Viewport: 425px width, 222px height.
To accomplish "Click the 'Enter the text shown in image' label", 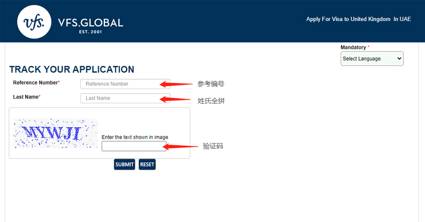I will tap(135, 137).
